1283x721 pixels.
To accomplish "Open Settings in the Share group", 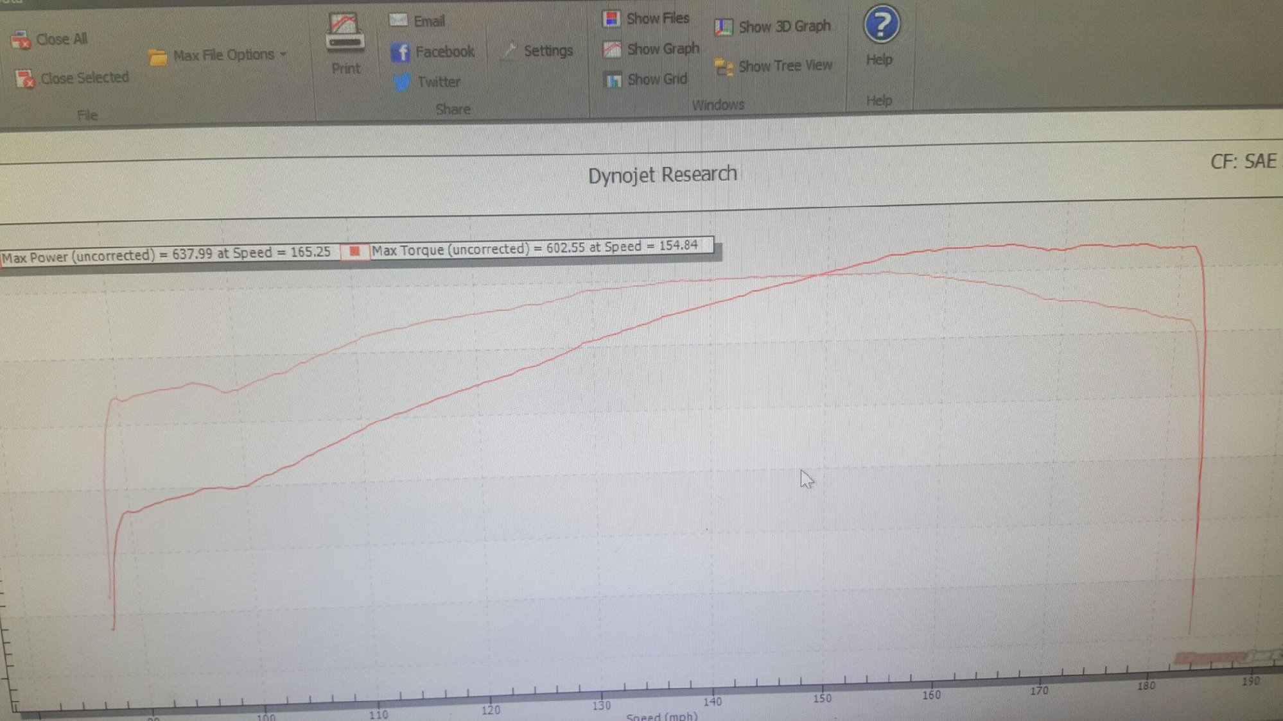I will pos(536,51).
